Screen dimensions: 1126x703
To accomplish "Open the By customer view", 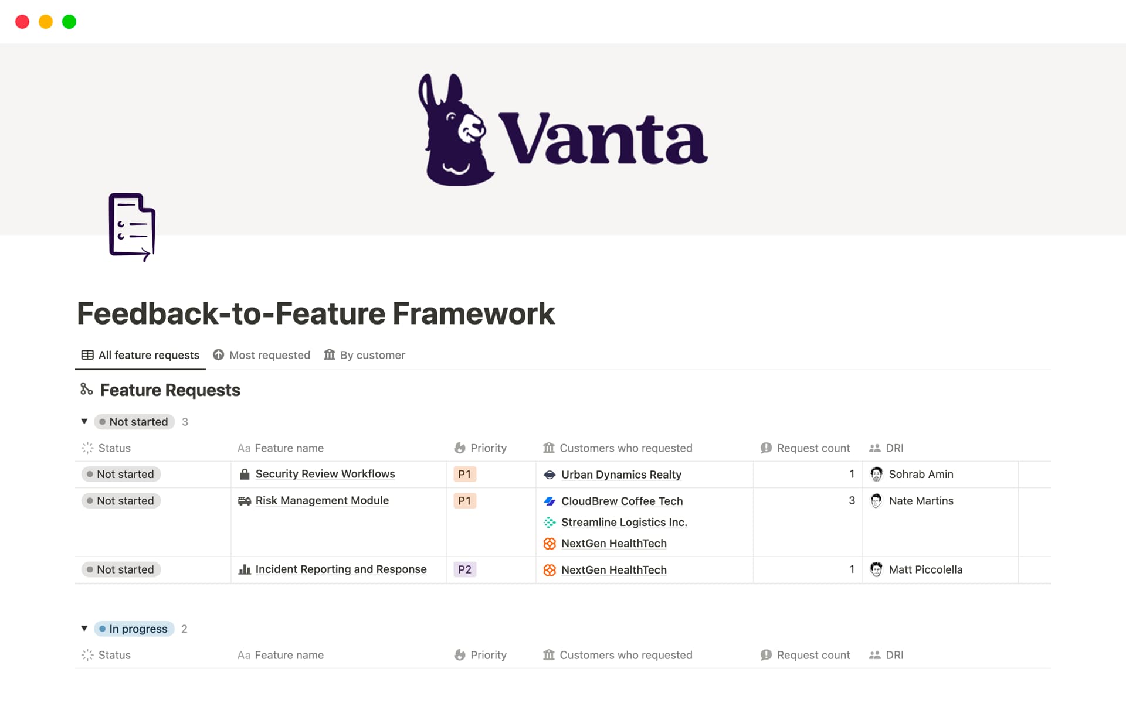I will tap(372, 355).
